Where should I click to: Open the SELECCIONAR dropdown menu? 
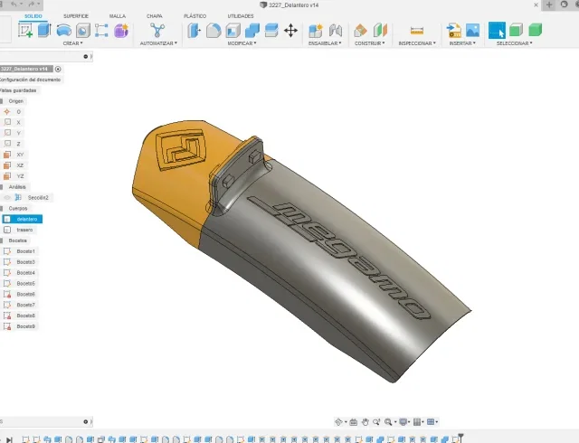click(x=515, y=43)
